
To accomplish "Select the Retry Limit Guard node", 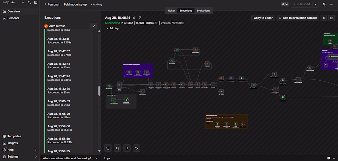I will [177, 50].
